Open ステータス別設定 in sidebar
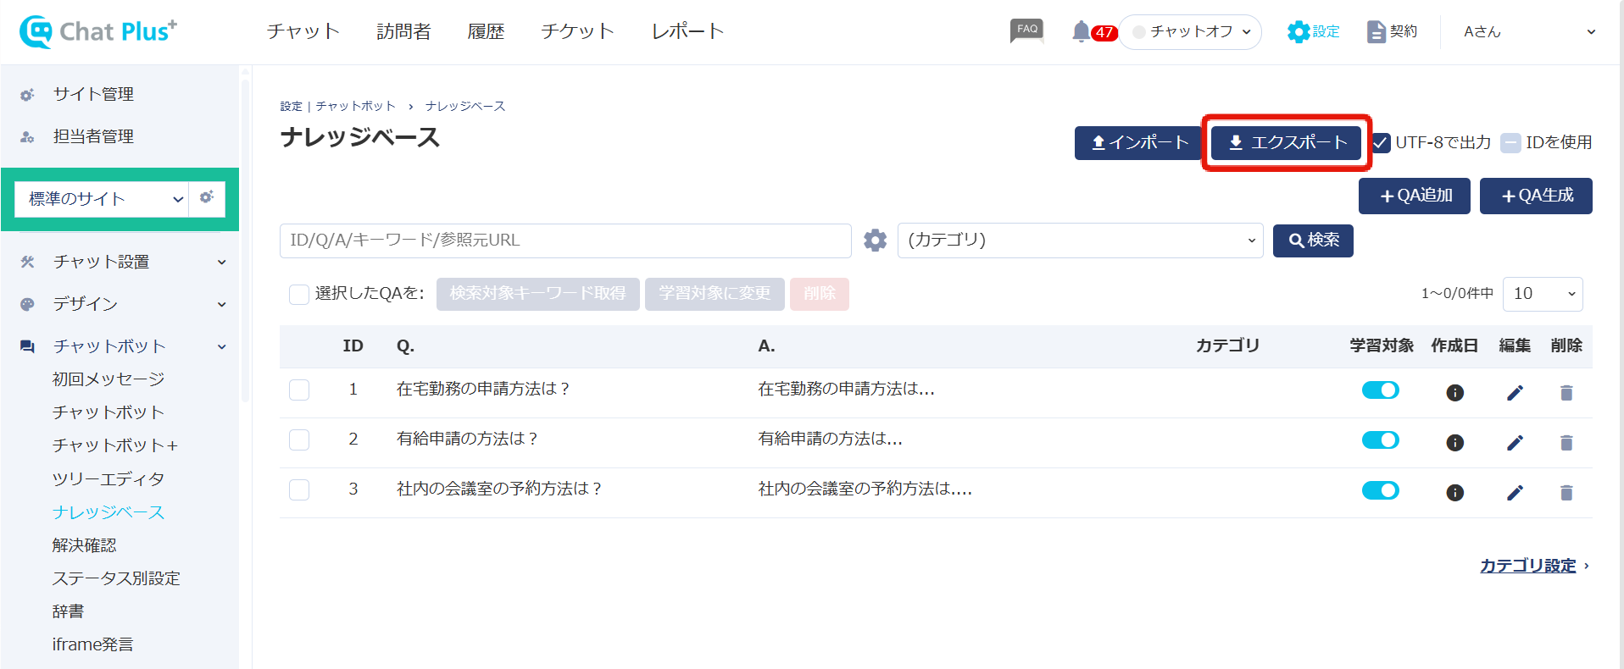The width and height of the screenshot is (1624, 669). click(x=116, y=578)
